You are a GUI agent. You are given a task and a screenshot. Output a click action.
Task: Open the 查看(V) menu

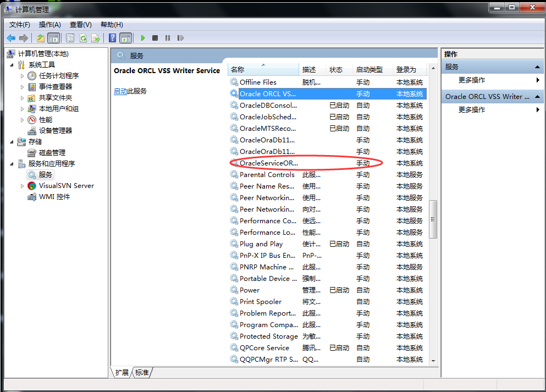tap(80, 25)
